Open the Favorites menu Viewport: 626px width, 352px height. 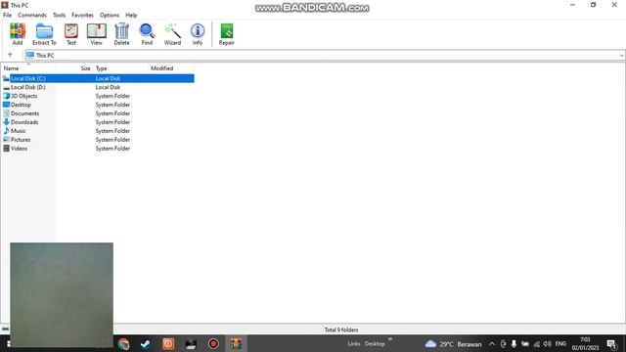click(82, 16)
